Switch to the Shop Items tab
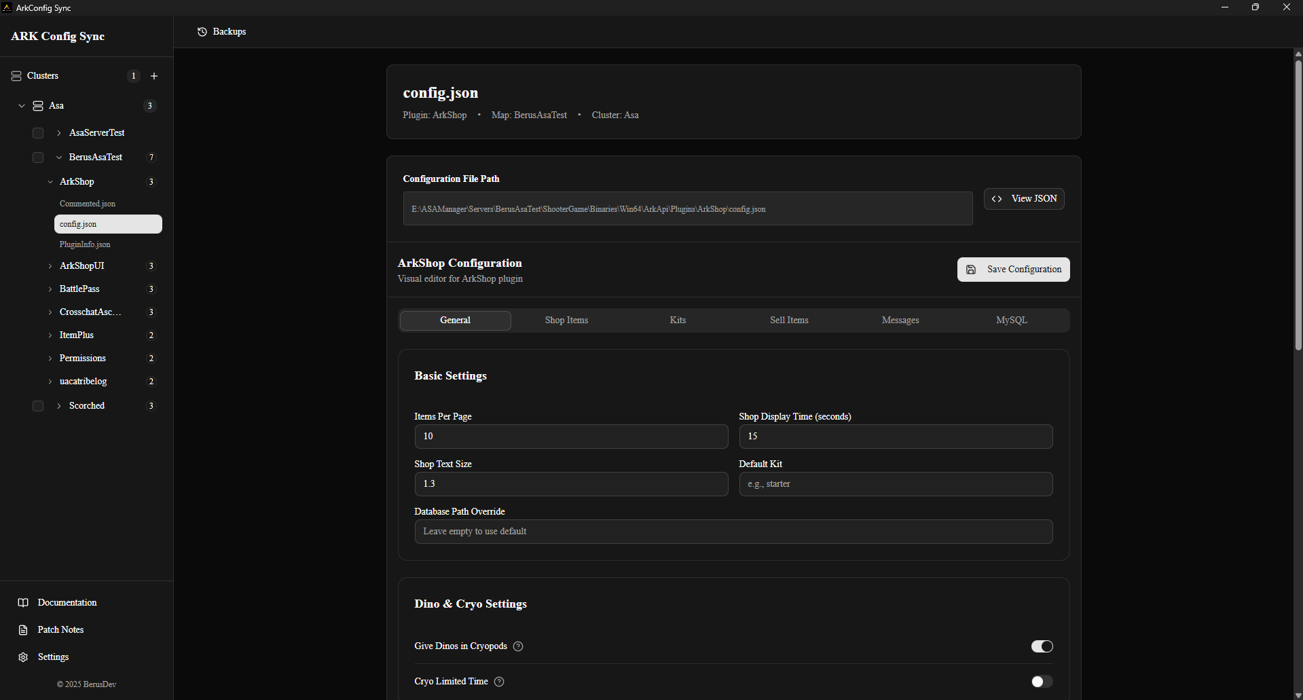Image resolution: width=1303 pixels, height=700 pixels. 566,320
